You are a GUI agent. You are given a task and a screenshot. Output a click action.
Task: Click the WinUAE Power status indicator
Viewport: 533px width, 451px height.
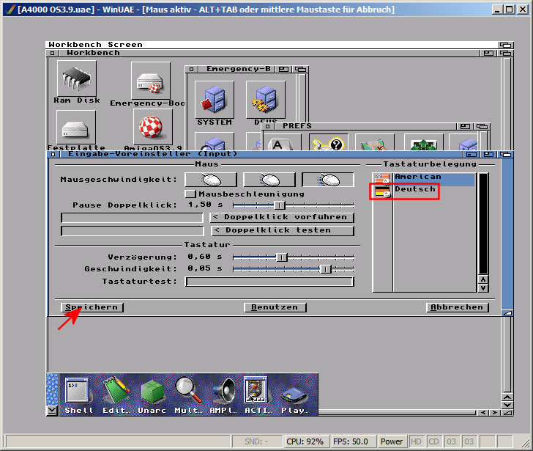[392, 441]
